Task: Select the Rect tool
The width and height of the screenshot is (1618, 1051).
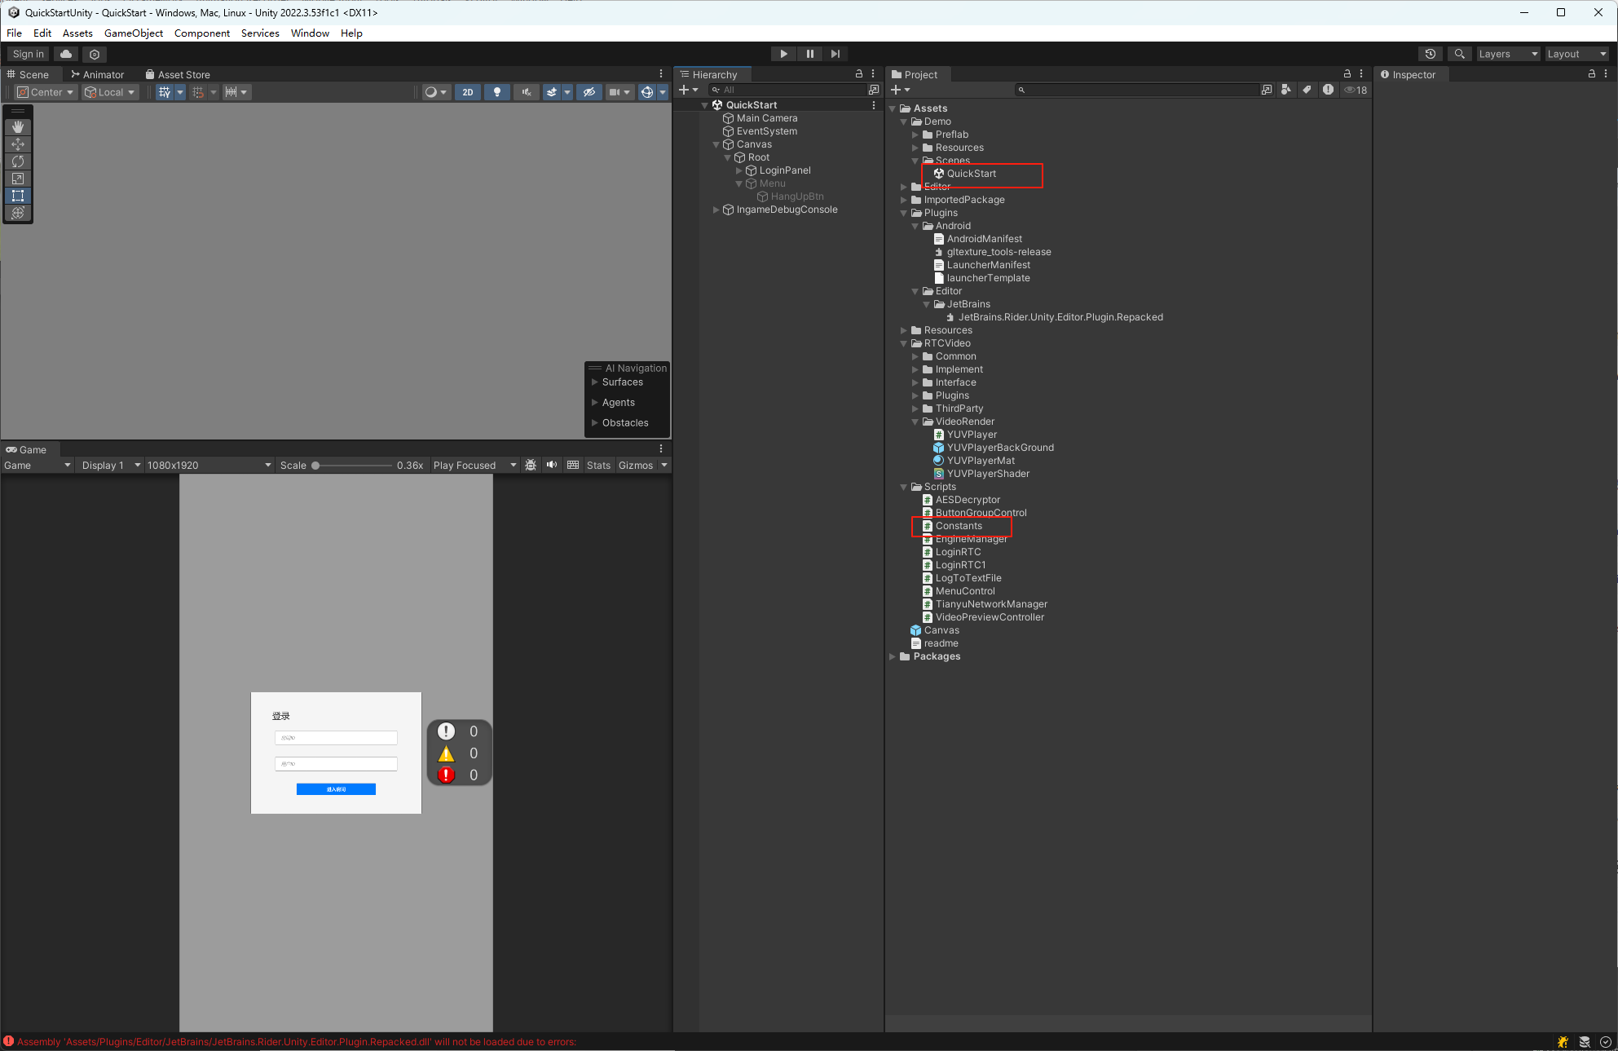Action: 18,196
